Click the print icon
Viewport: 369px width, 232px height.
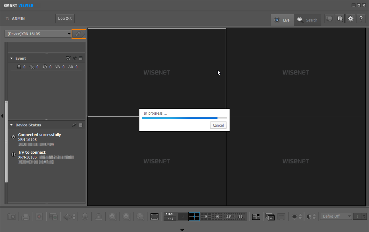pyautogui.click(x=25, y=217)
